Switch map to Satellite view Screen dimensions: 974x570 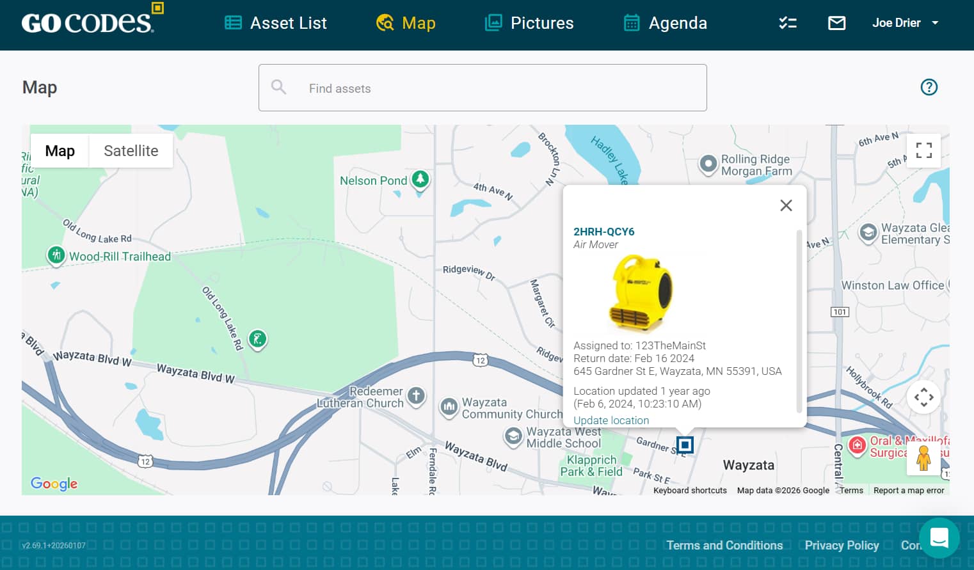pyautogui.click(x=131, y=151)
